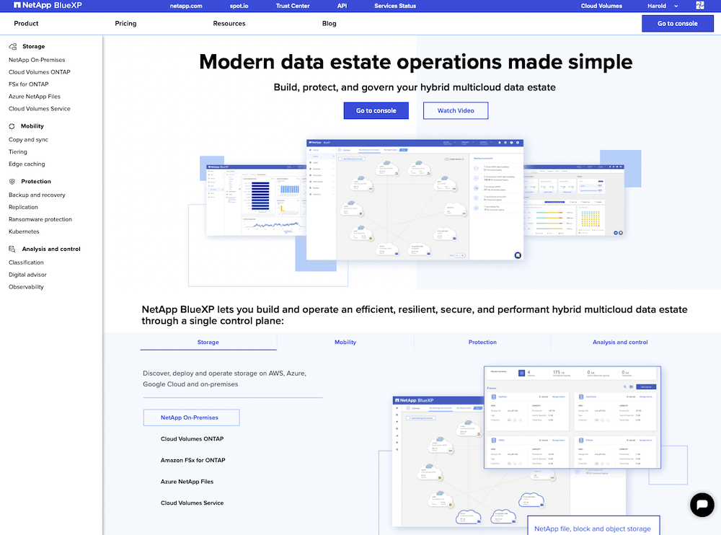Click the Mobility heading in sidebar
The height and width of the screenshot is (535, 721).
[32, 126]
